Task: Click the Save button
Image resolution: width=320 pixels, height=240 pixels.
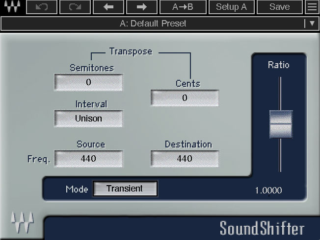Action: pyautogui.click(x=280, y=7)
